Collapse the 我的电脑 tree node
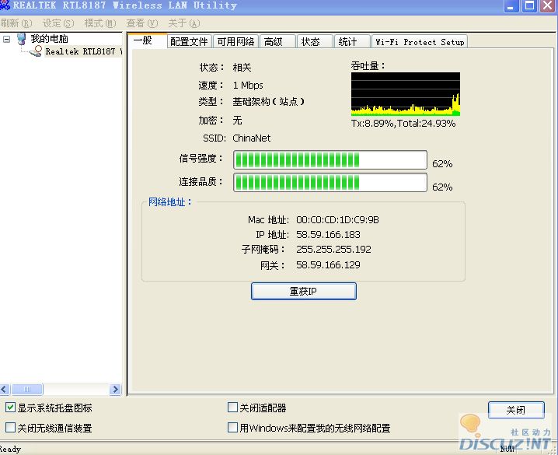 pos(6,39)
